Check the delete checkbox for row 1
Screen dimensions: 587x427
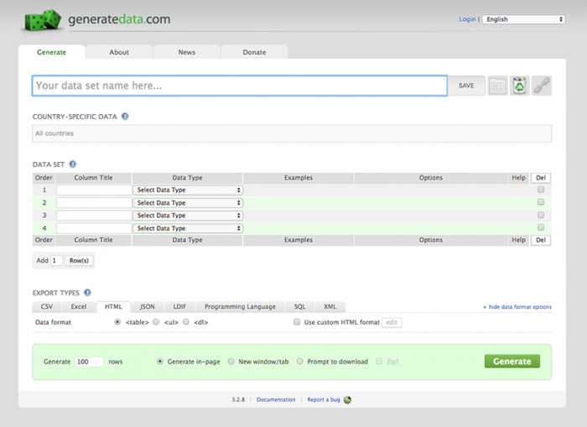pos(541,190)
